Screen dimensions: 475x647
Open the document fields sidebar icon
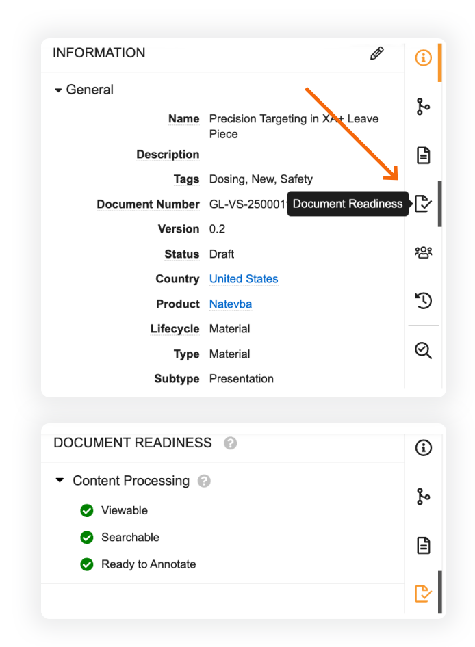[423, 155]
